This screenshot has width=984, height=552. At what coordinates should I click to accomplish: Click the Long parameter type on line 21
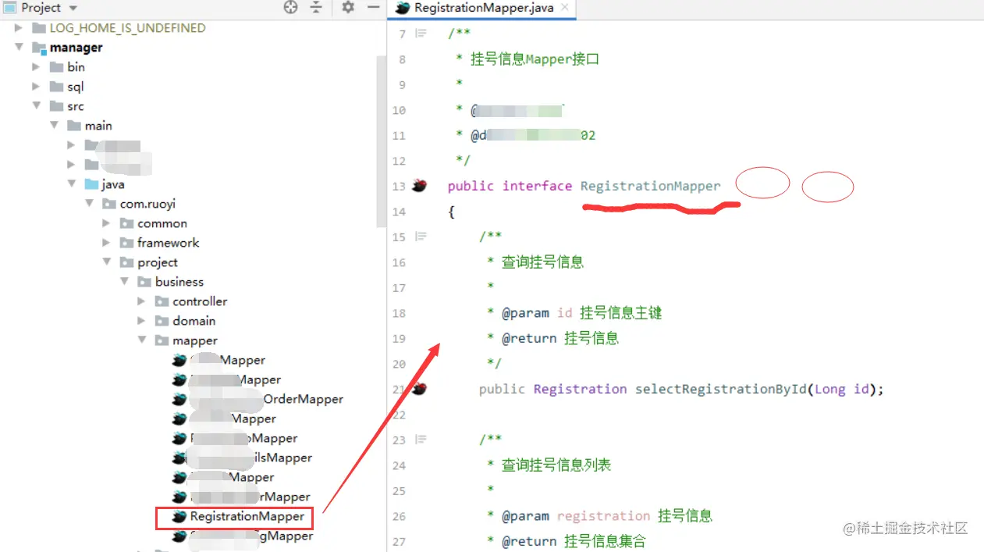(x=830, y=389)
